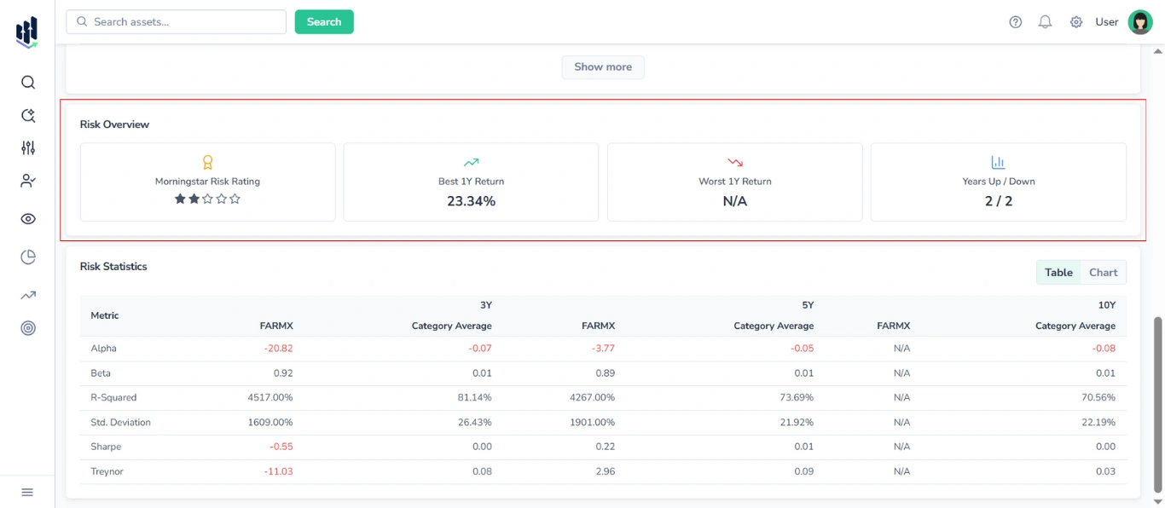The image size is (1165, 508).
Task: Click inside the Search assets field
Action: point(175,21)
